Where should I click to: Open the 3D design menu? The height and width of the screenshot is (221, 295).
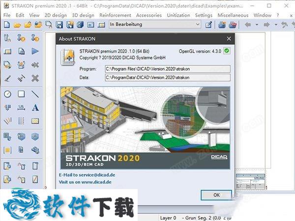click(x=83, y=15)
